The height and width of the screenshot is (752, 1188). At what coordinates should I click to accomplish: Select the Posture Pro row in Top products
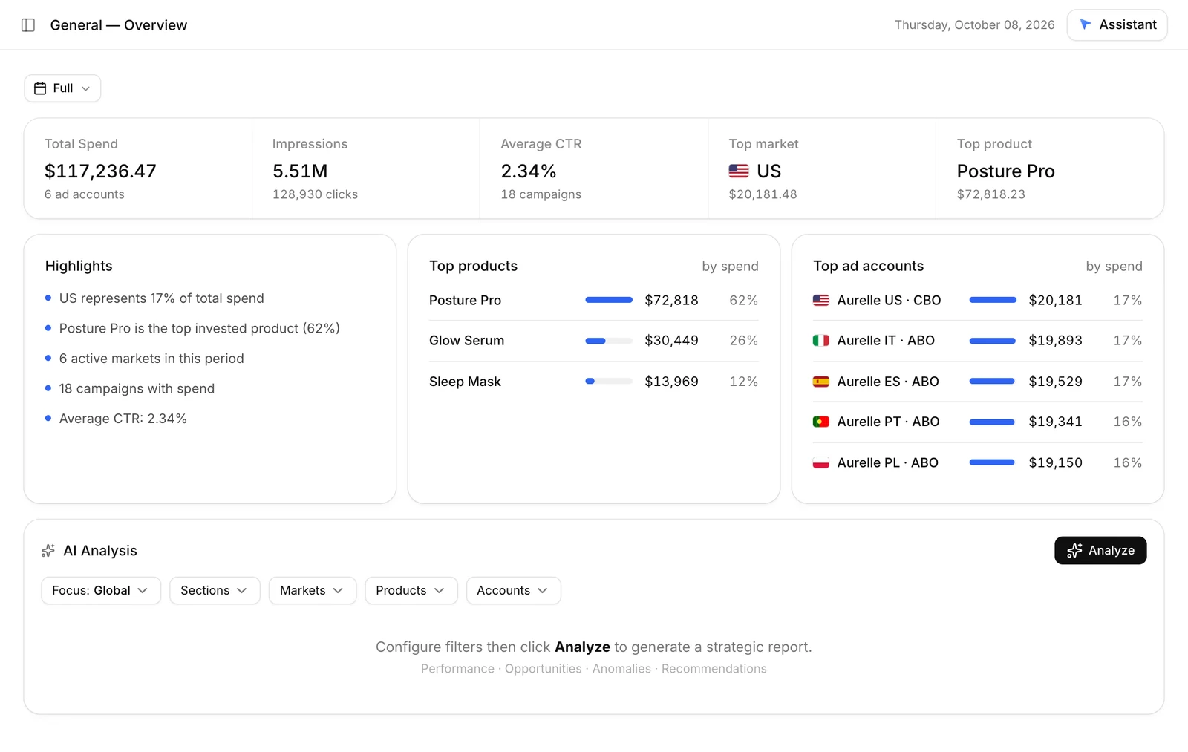593,301
